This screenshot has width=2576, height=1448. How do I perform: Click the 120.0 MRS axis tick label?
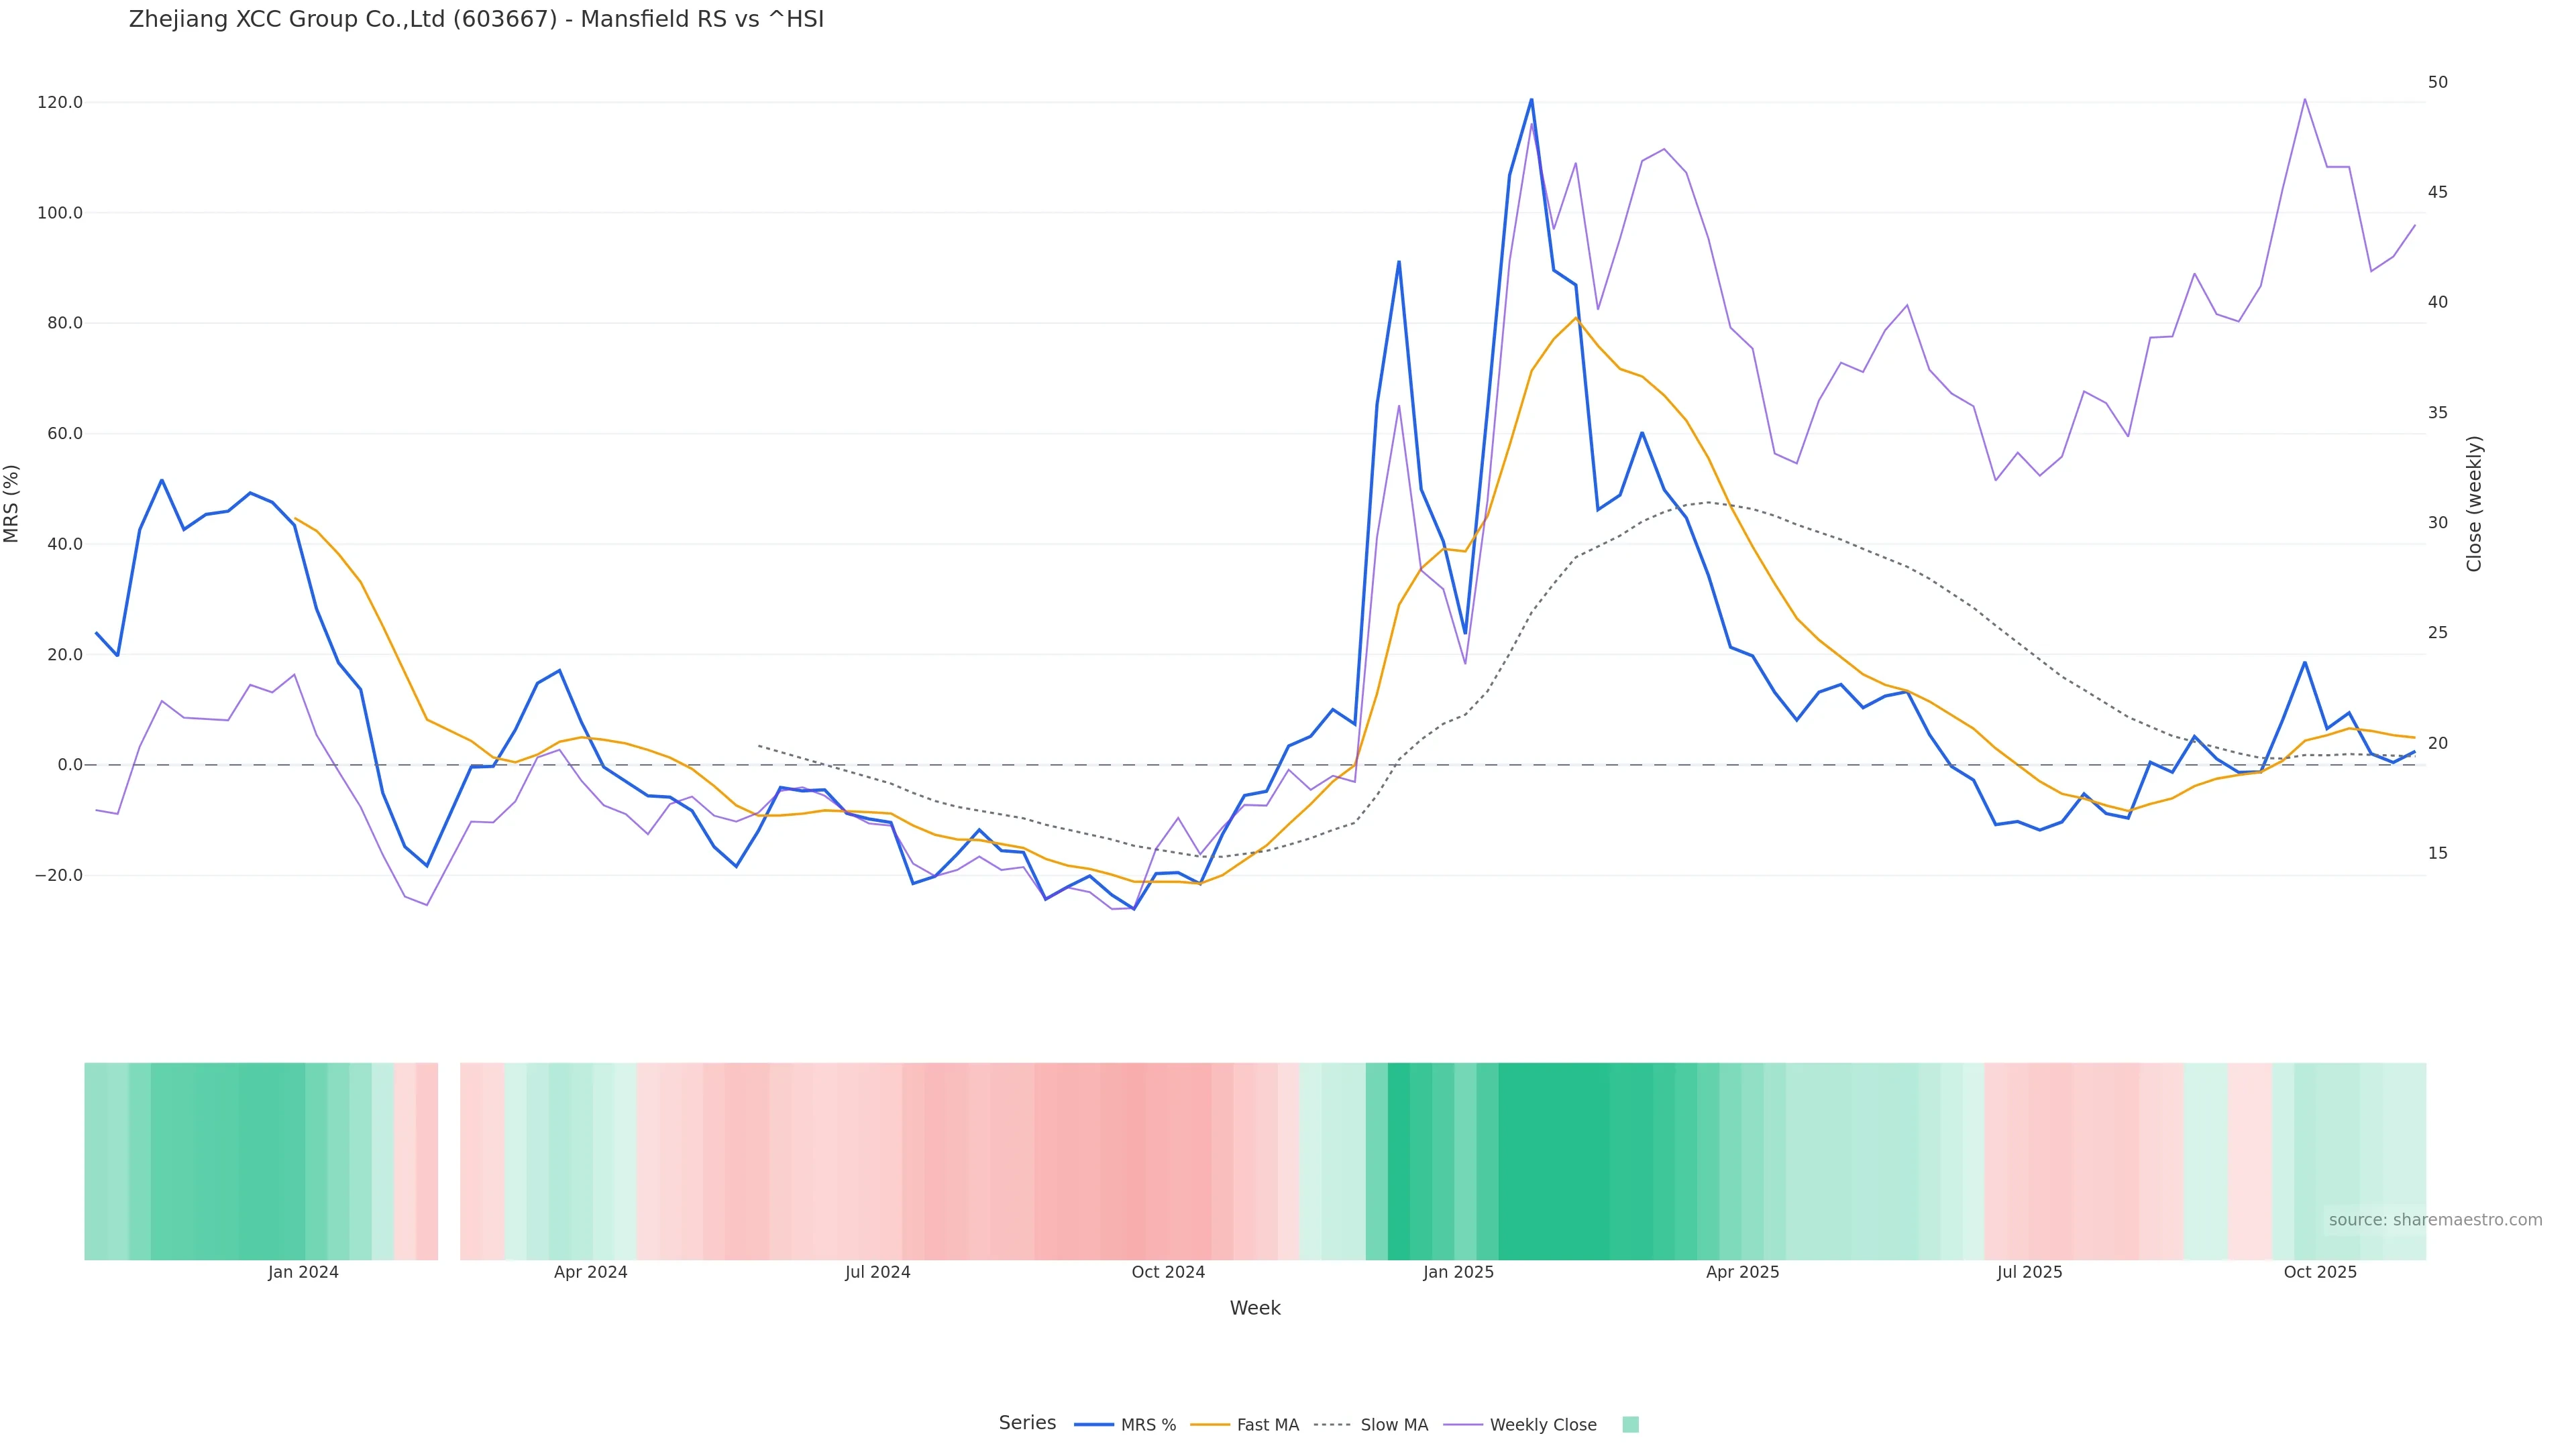tap(59, 103)
